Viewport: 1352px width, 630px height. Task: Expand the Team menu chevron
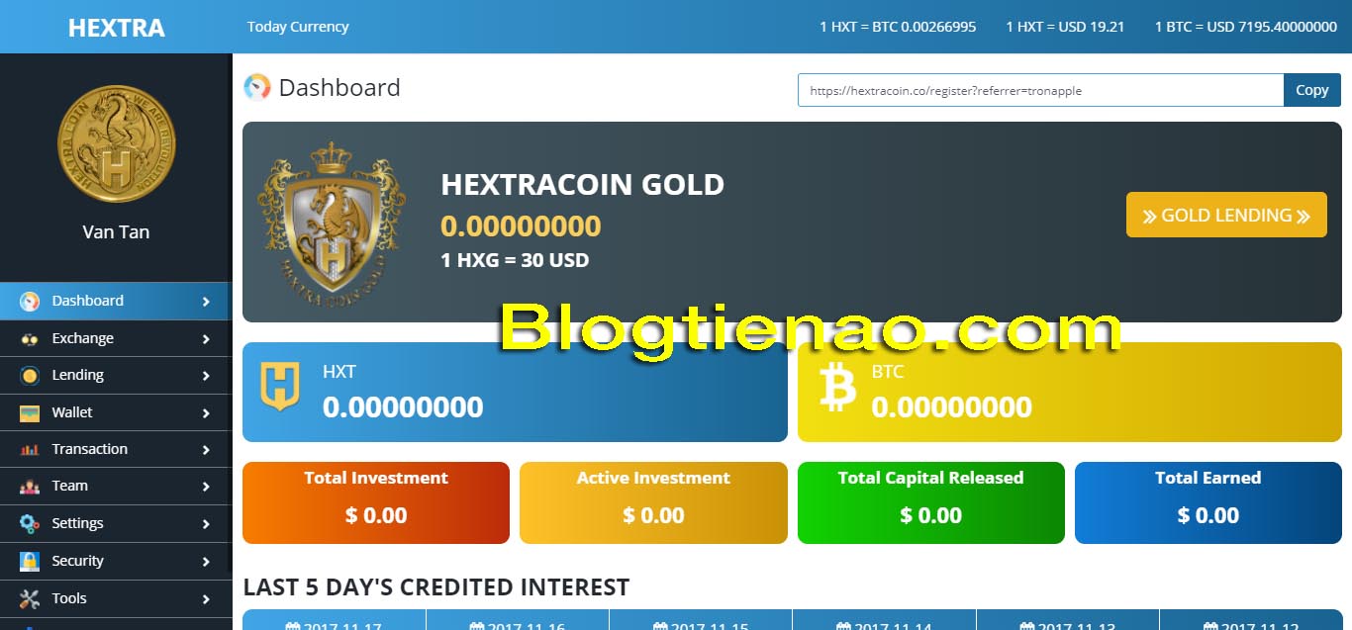(x=206, y=487)
